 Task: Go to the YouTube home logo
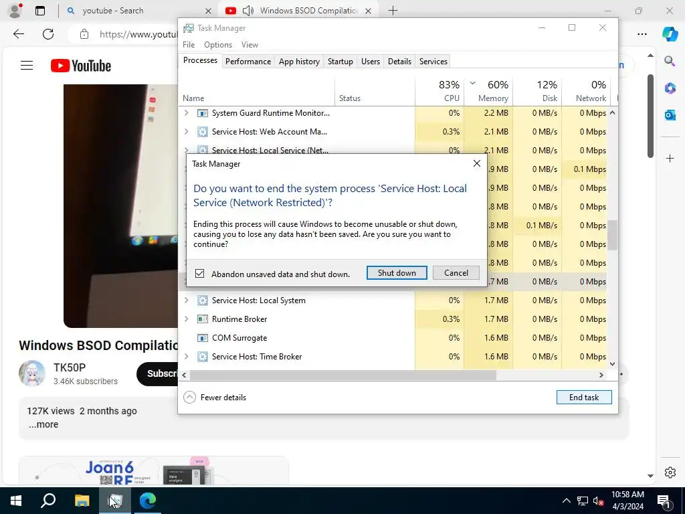click(81, 66)
